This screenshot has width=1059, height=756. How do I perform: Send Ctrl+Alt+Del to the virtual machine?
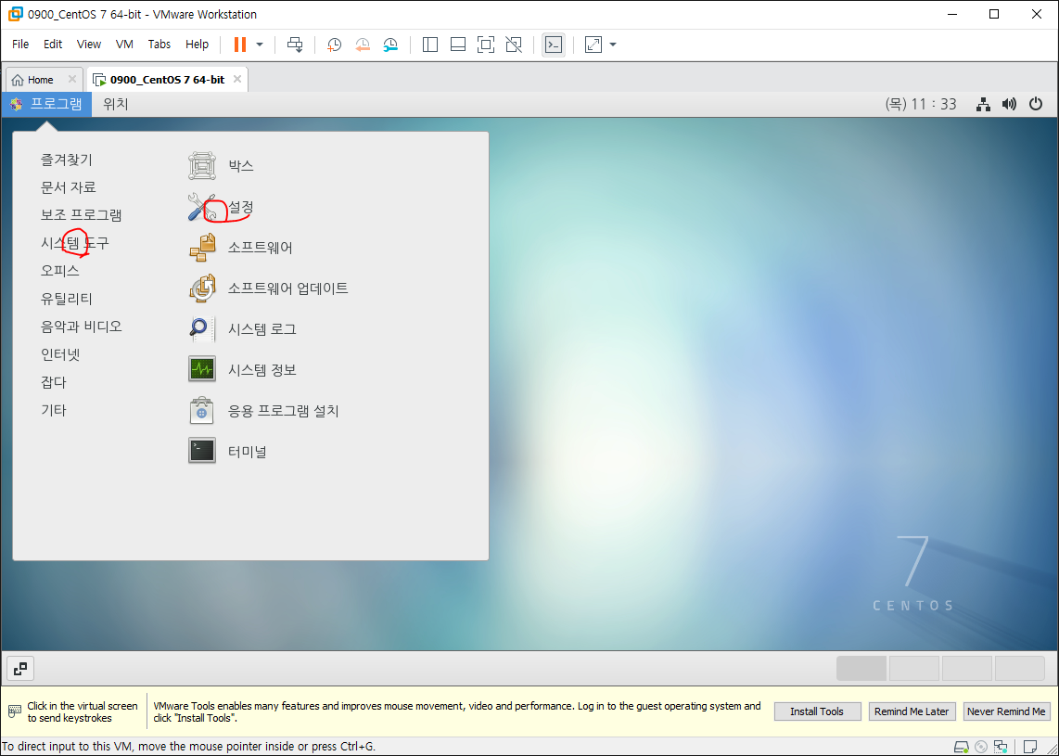[x=295, y=45]
